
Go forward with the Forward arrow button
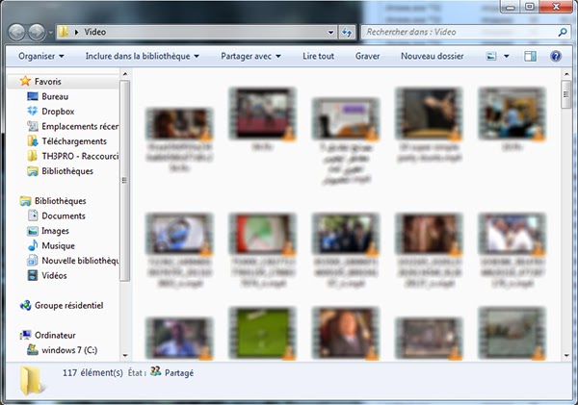pos(37,33)
